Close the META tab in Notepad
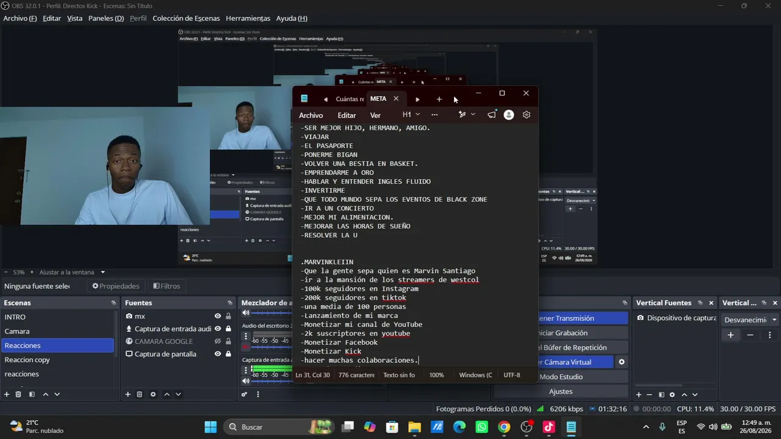781x439 pixels. [396, 99]
